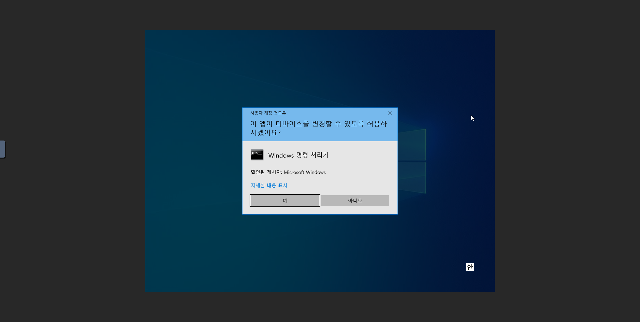Click the side panel handle at left edge
Viewport: 640px width, 322px height.
pyautogui.click(x=2, y=149)
